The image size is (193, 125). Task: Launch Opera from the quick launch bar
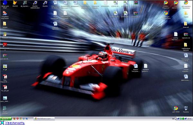(x=17, y=119)
